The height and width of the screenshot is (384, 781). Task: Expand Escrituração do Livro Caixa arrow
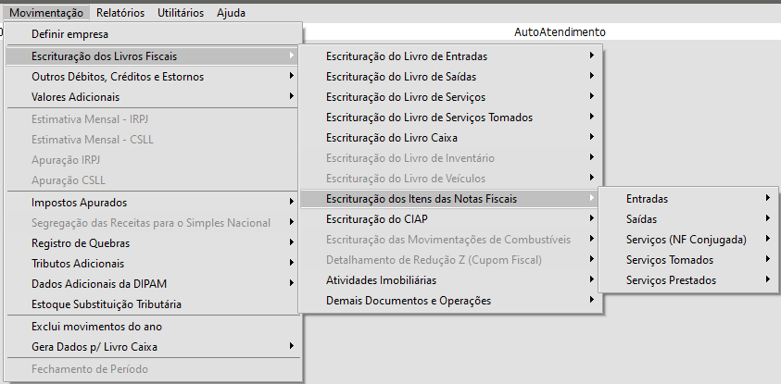tap(591, 138)
